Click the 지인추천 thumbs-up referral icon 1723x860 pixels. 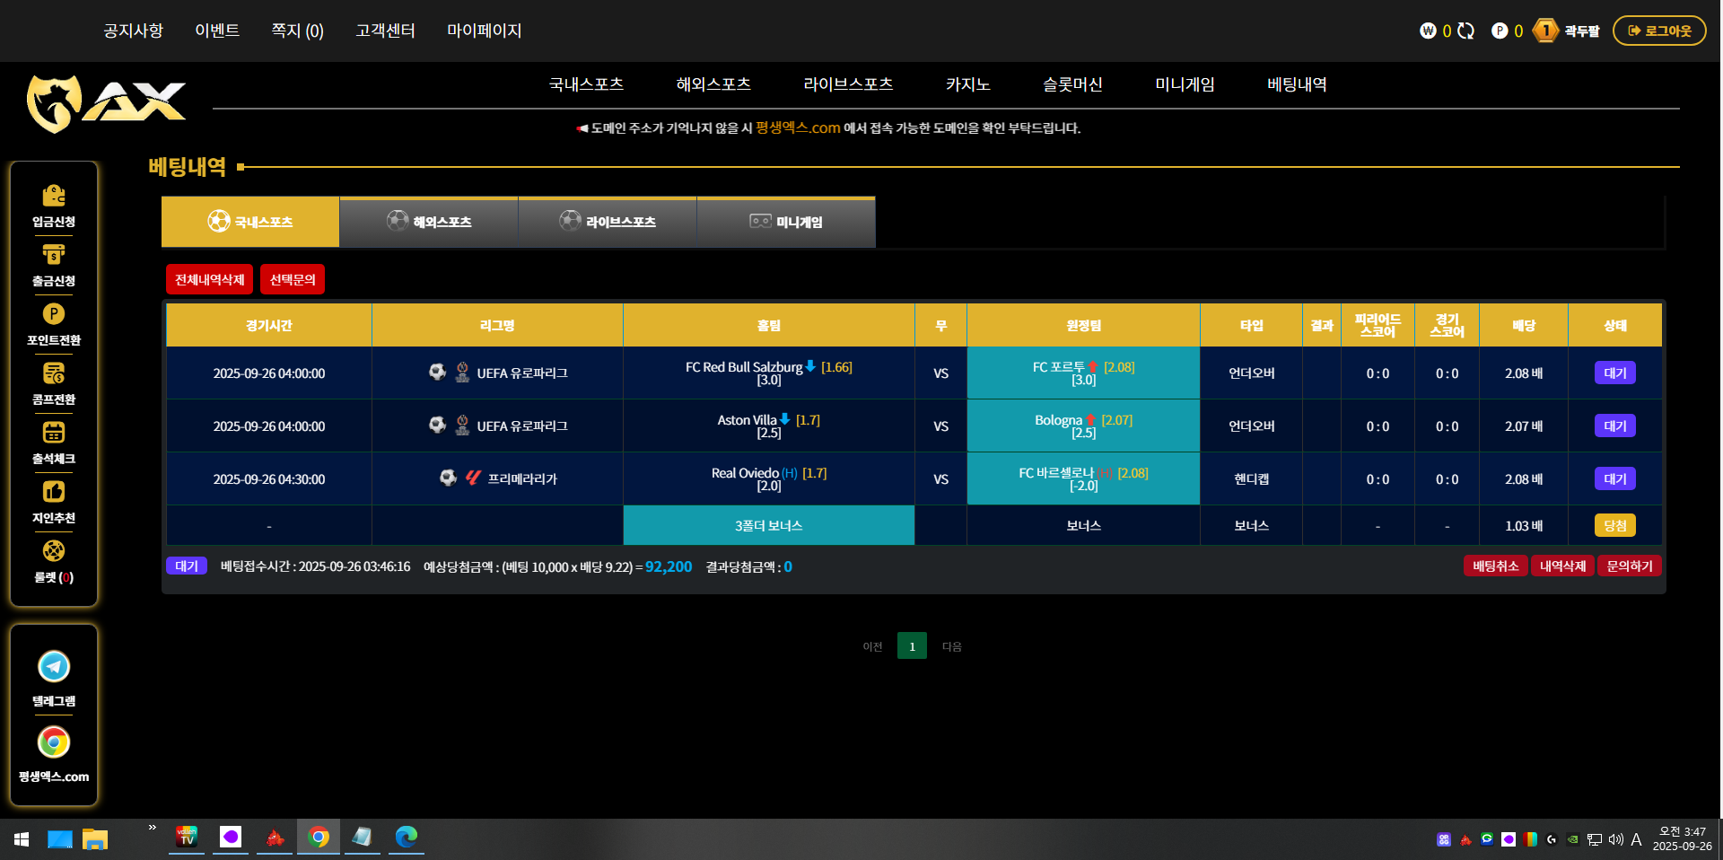pos(54,492)
